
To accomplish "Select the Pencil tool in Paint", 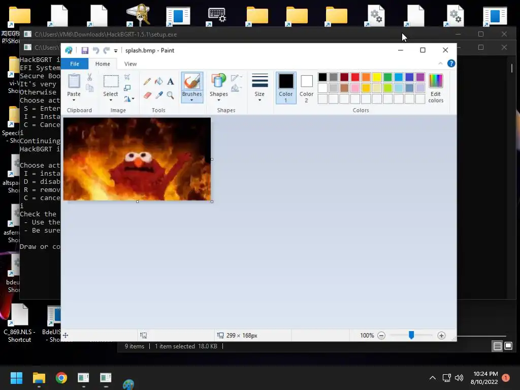I will click(147, 81).
